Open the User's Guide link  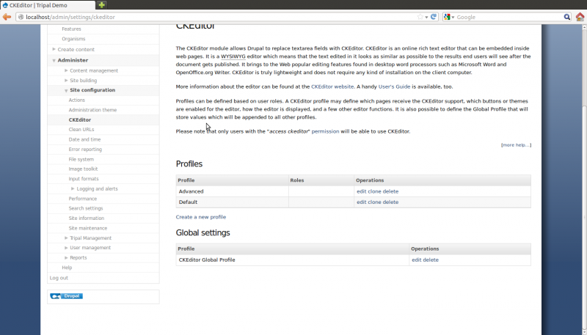pos(394,86)
